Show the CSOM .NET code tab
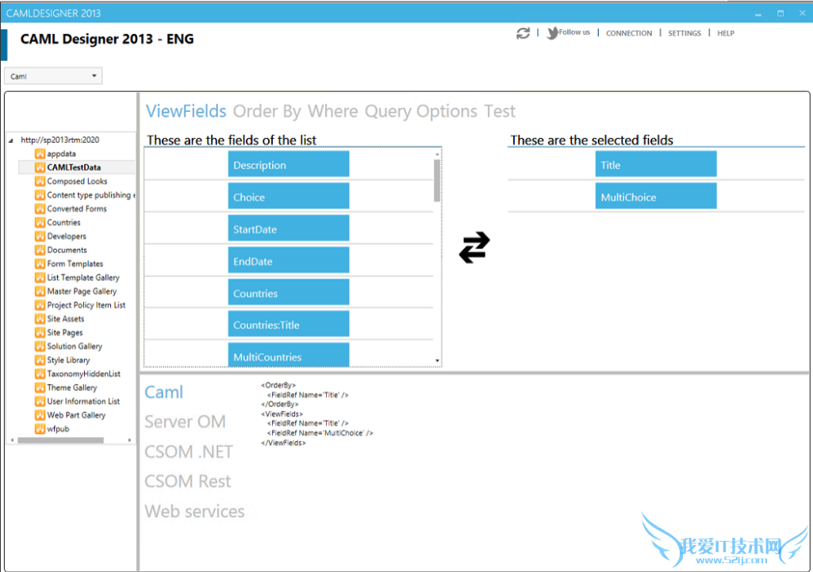Image resolution: width=813 pixels, height=572 pixels. [189, 451]
